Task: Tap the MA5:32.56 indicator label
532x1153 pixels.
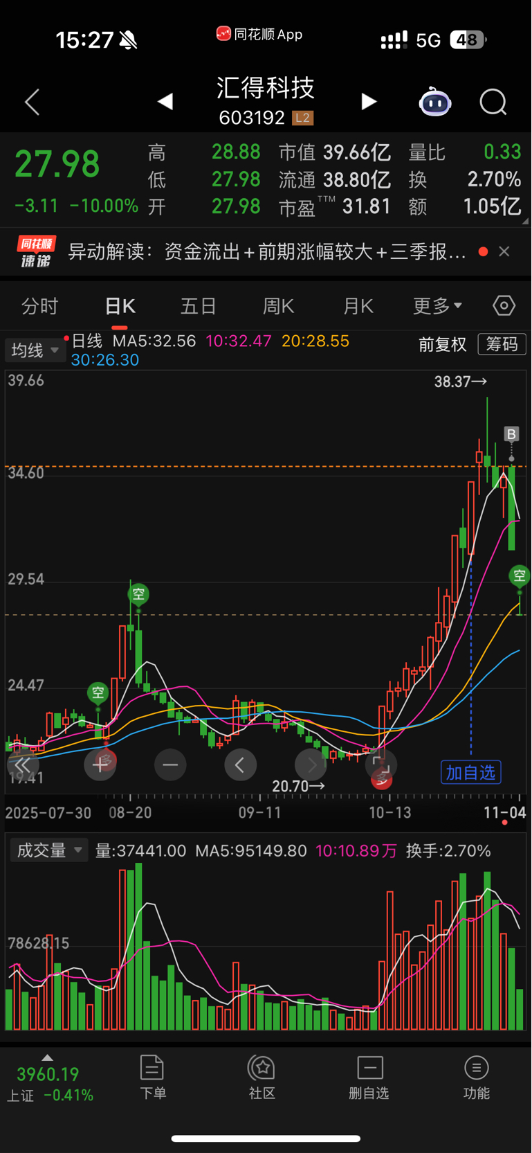Action: point(154,341)
